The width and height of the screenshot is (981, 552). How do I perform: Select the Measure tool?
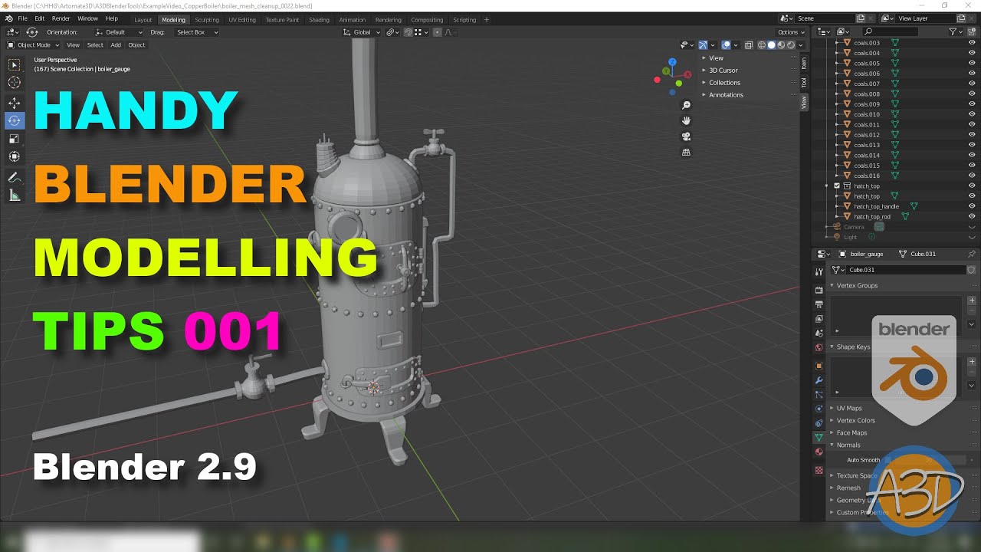(14, 195)
